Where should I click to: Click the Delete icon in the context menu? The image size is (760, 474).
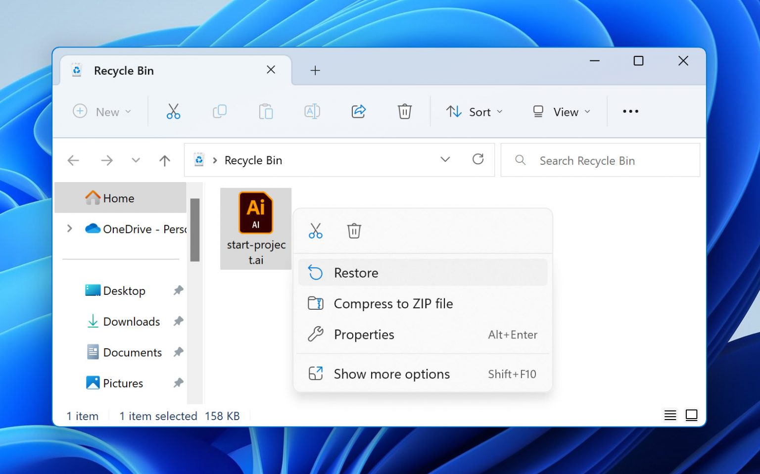click(354, 231)
